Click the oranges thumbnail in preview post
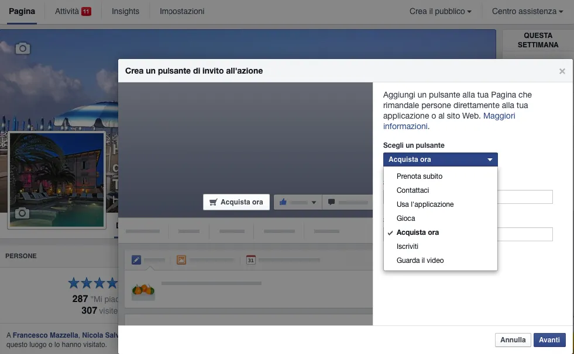 (143, 291)
